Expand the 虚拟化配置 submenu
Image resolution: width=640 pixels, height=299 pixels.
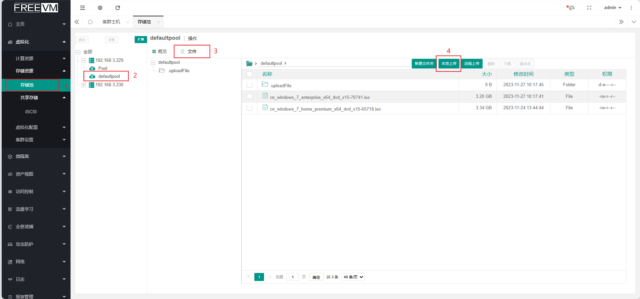point(36,127)
